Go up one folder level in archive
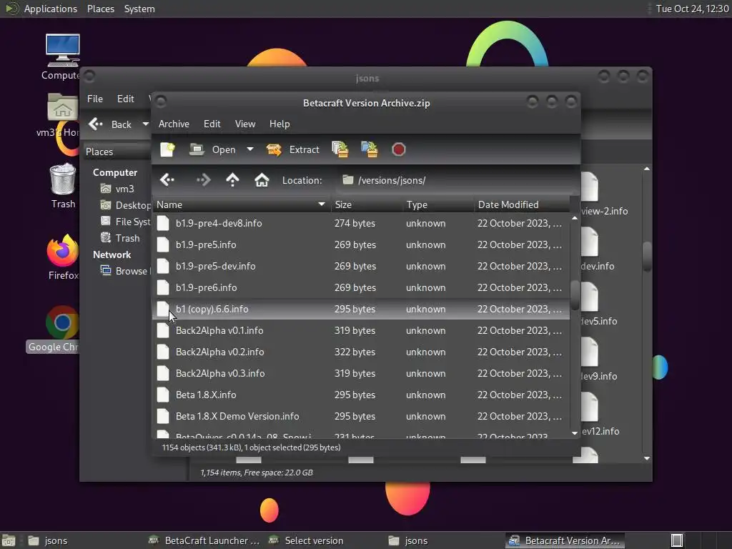The image size is (732, 549). click(232, 179)
